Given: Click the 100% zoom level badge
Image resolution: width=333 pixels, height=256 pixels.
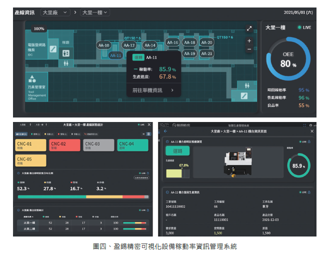Looking at the screenshot, I should (x=39, y=28).
